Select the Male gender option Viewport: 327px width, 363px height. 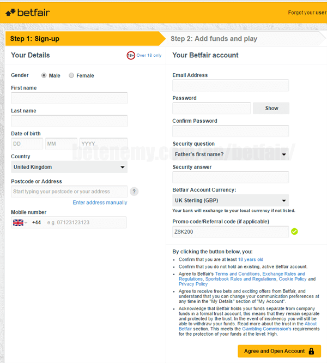click(x=44, y=75)
